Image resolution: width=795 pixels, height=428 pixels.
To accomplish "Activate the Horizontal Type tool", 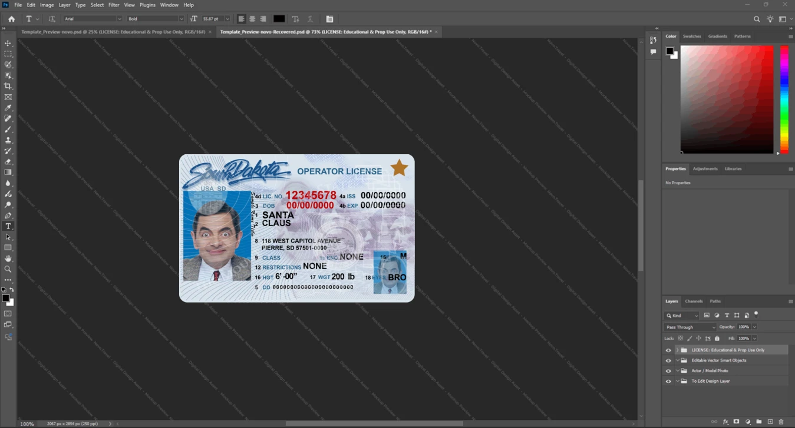I will click(8, 226).
